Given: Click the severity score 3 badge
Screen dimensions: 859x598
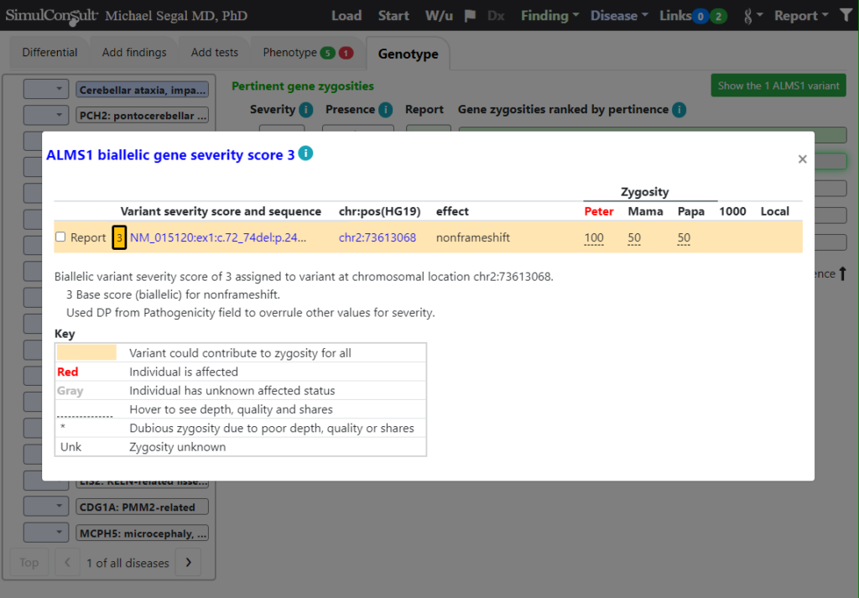Looking at the screenshot, I should tap(119, 238).
